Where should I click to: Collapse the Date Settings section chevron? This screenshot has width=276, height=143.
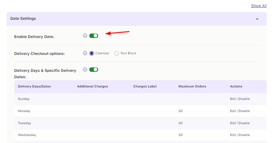pos(257,19)
